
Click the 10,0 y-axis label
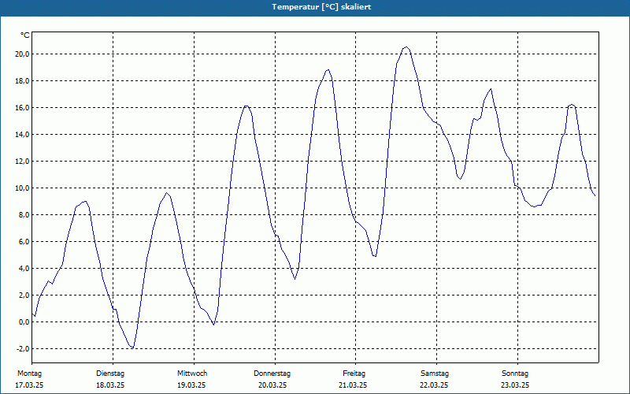pos(22,188)
